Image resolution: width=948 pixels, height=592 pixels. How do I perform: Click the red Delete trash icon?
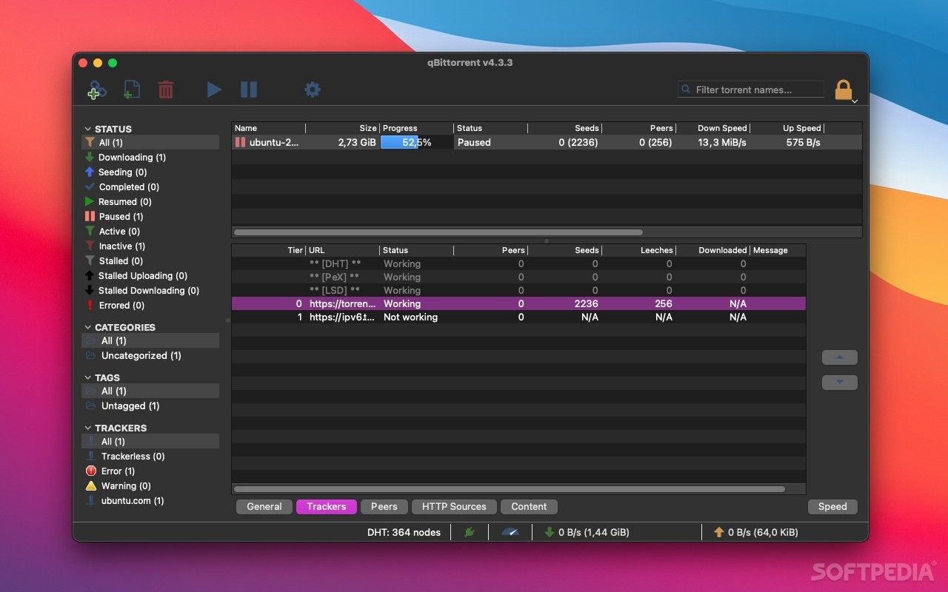point(166,90)
